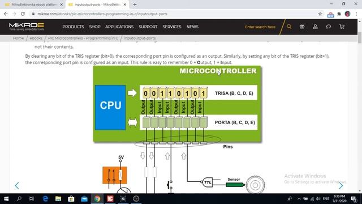The image size is (362, 204).
Task: Click the MIKROE logo
Action: click(x=27, y=27)
